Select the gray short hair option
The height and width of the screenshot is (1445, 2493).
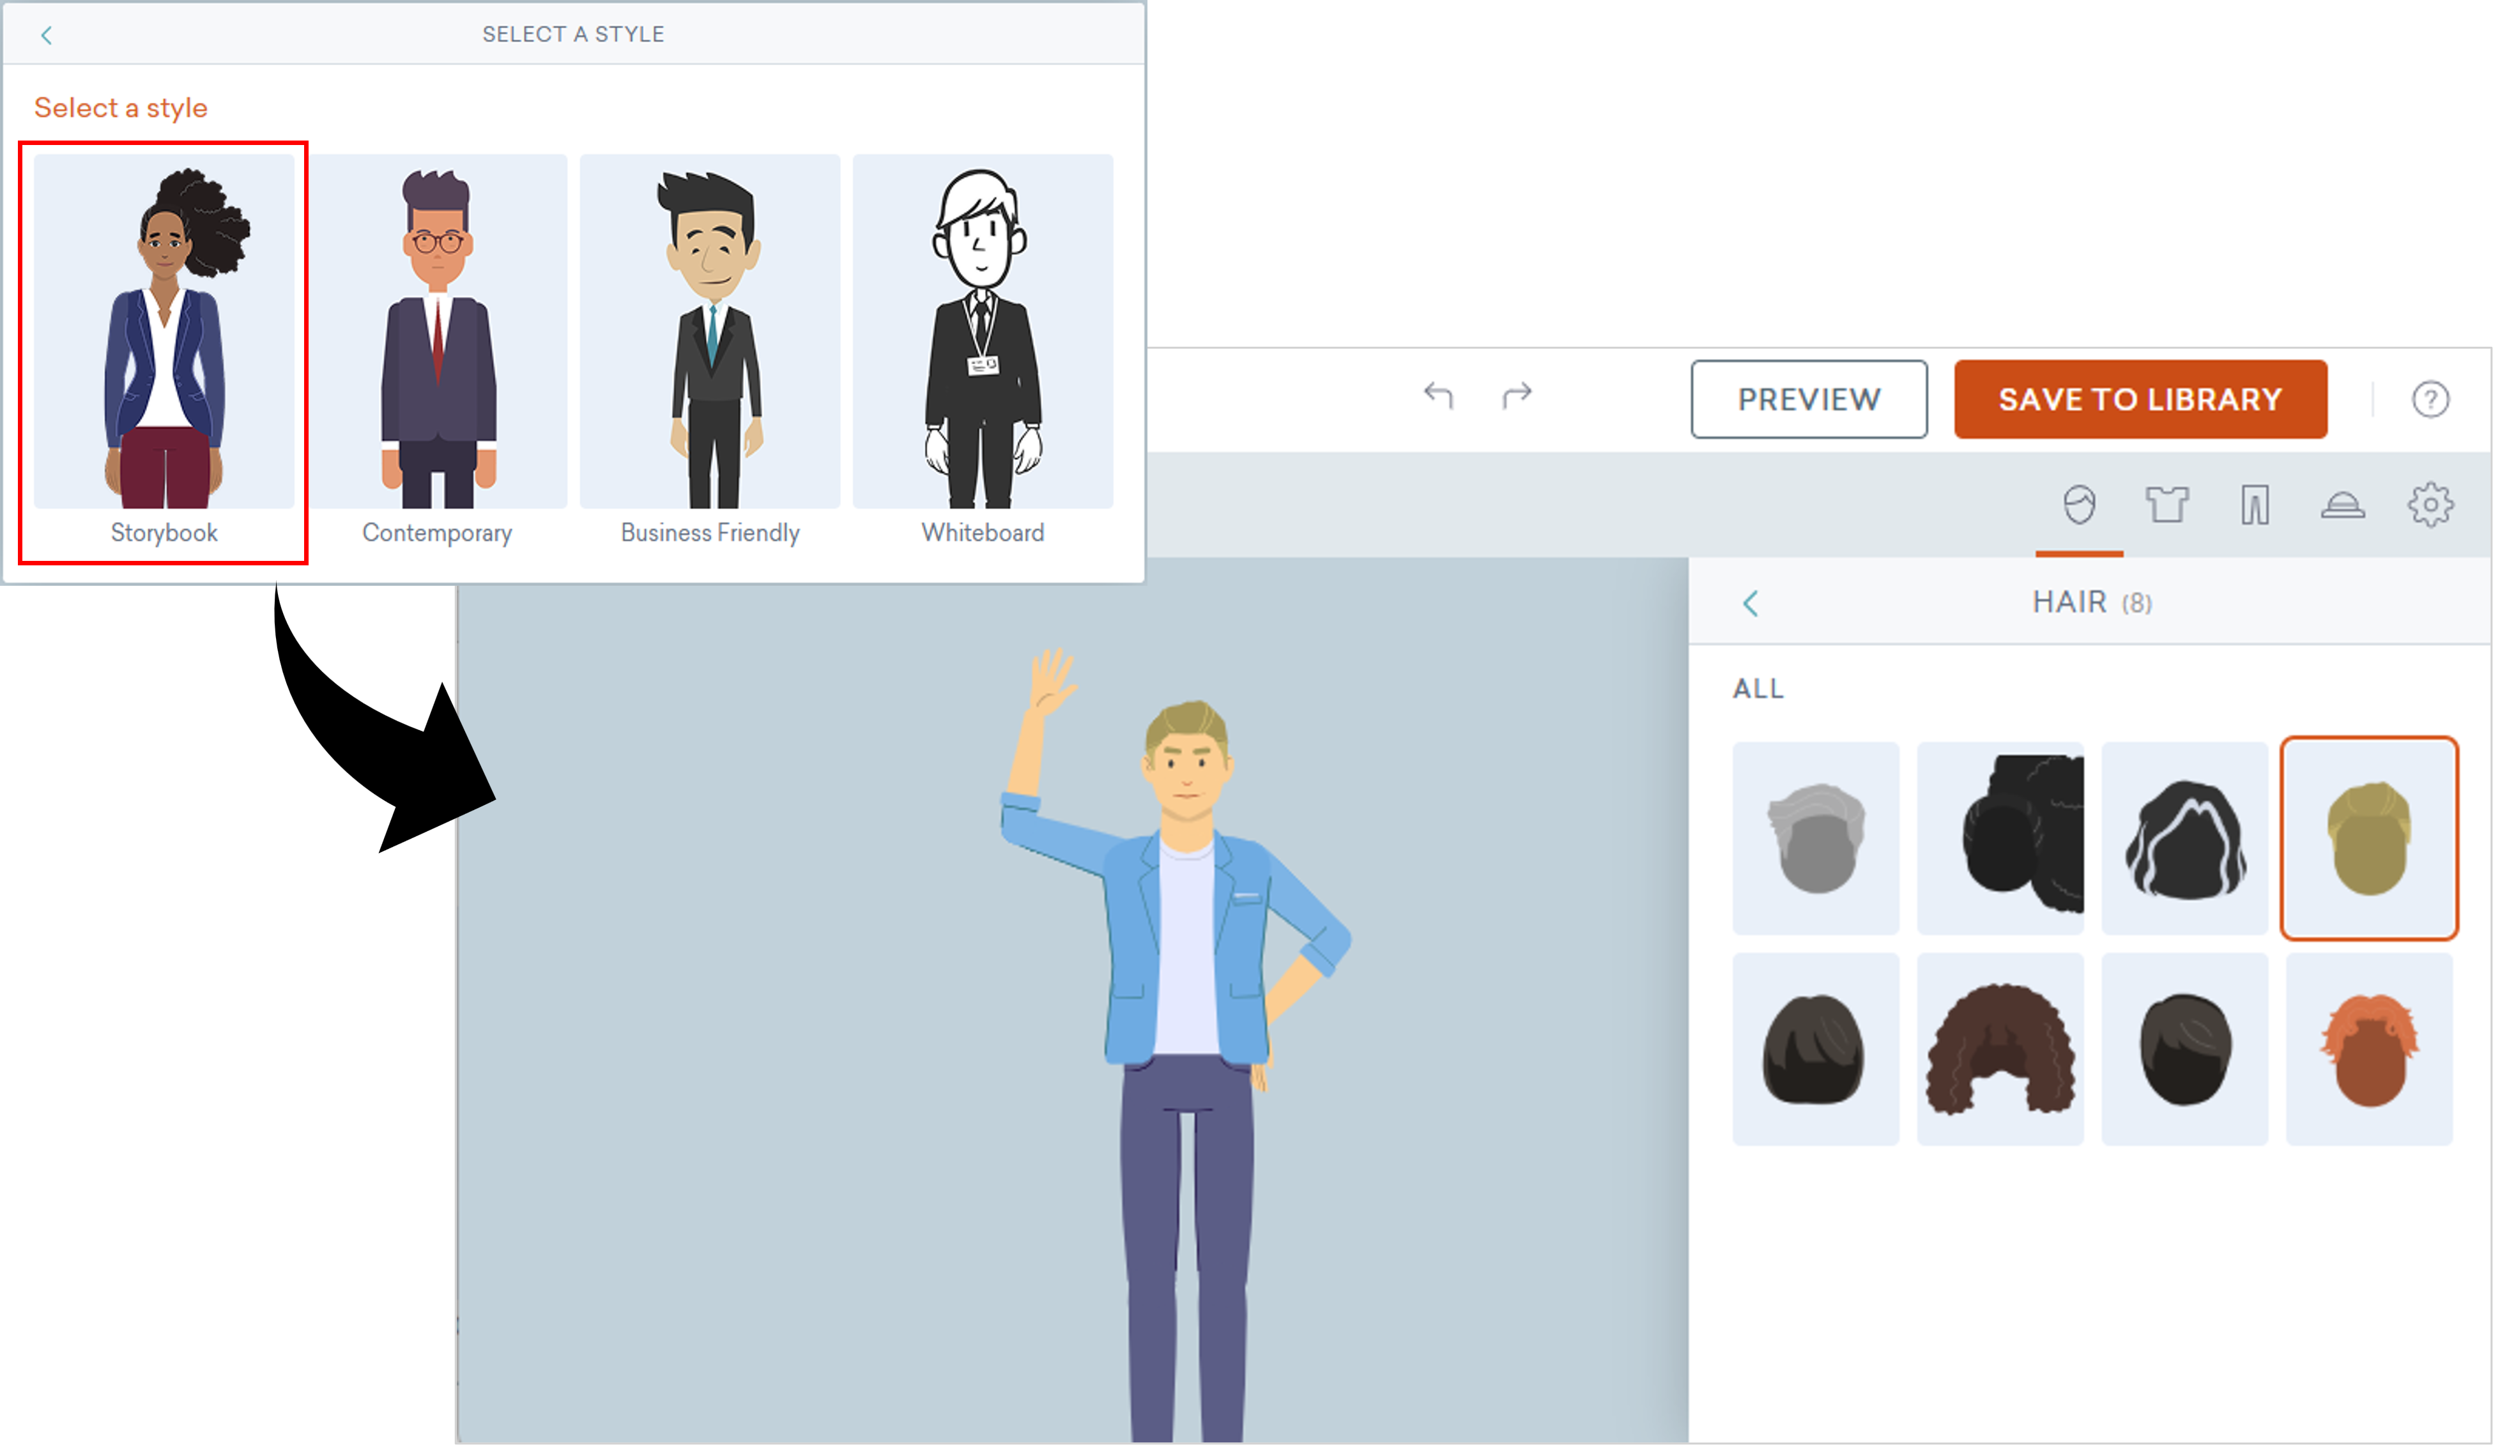pos(1815,839)
